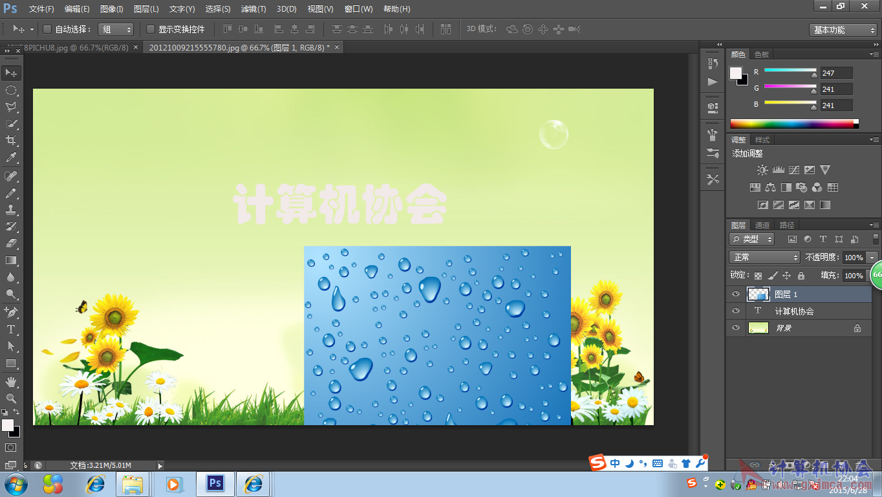Click the color spectrum ramp

(x=794, y=124)
